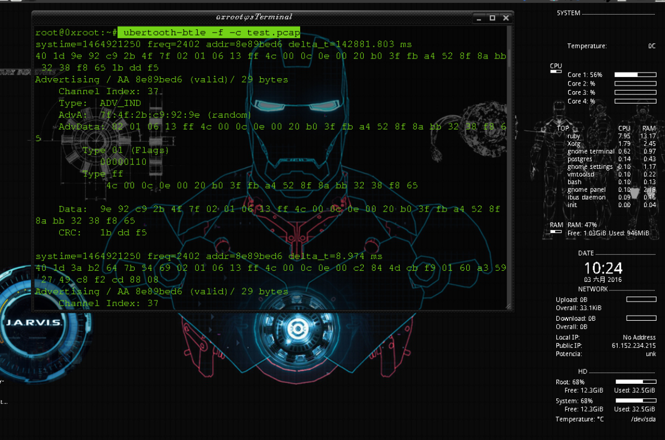The image size is (665, 440).
Task: Click the CPU meter icon
Action: point(556,71)
